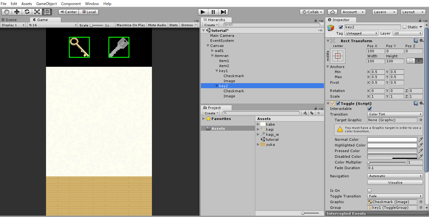
Task: Pick Normal Color with the eyedropper
Action: point(420,140)
